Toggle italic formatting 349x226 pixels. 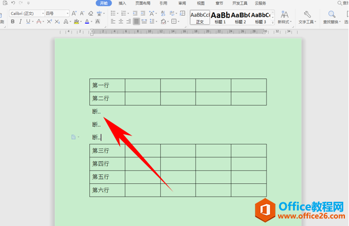pos(20,21)
